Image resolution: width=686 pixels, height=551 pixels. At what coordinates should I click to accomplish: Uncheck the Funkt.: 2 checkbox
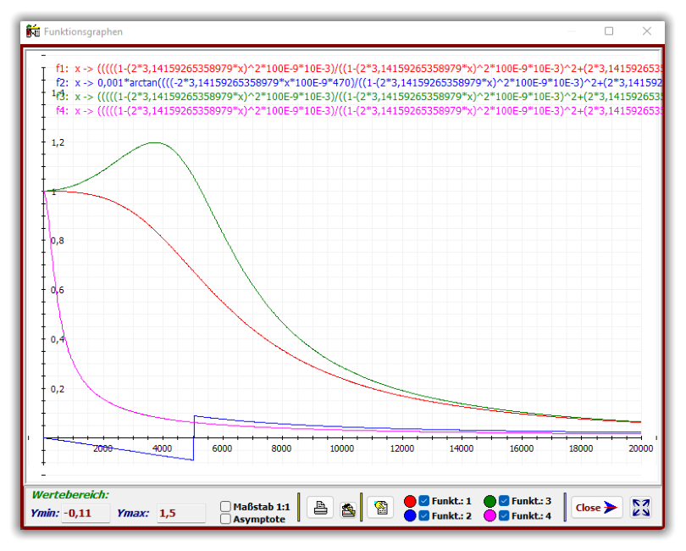[x=424, y=515]
